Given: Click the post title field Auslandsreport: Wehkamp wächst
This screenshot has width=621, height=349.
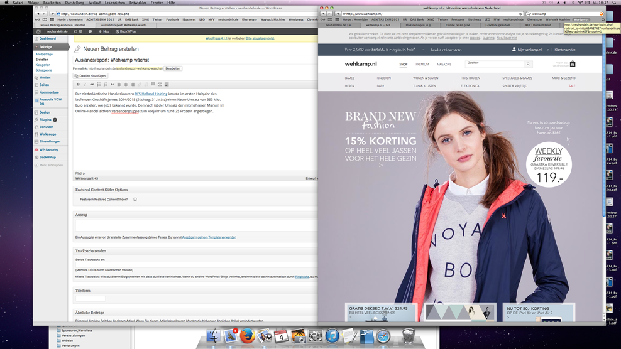Looking at the screenshot, I should coord(195,60).
